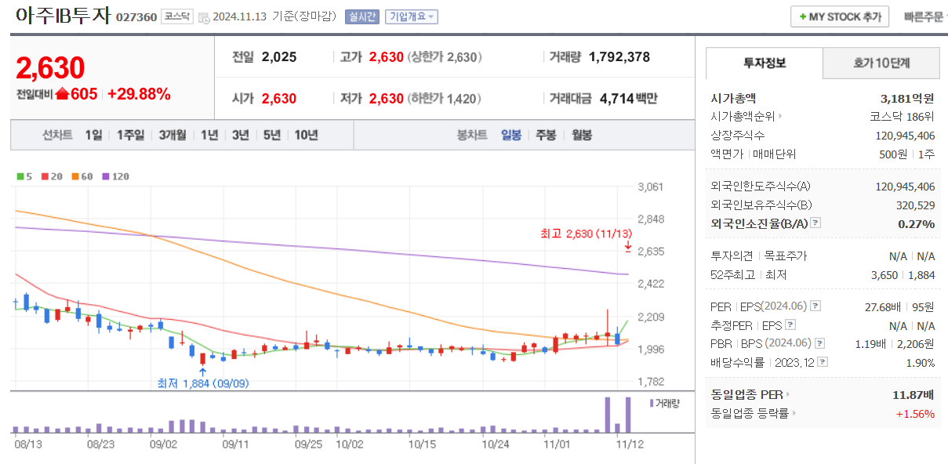Image resolution: width=948 pixels, height=464 pixels.
Task: Click the 1.19배 PBR value
Action: coord(870,343)
